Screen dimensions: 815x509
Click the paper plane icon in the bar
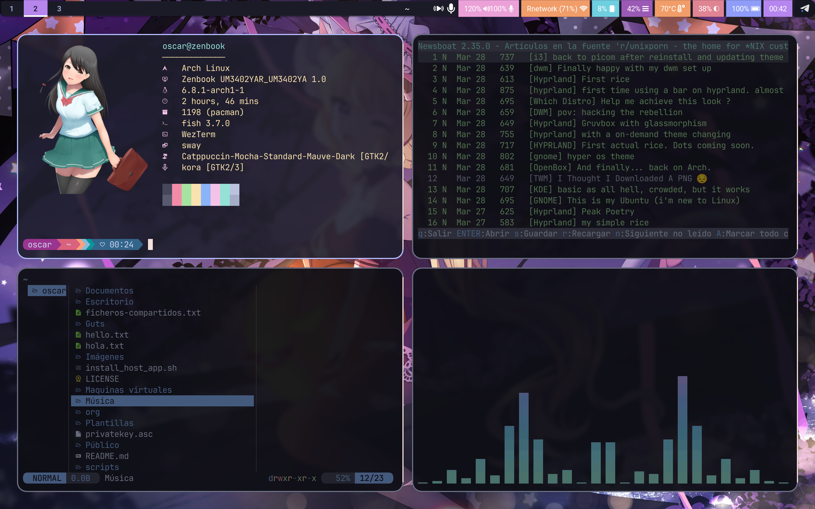pos(805,8)
